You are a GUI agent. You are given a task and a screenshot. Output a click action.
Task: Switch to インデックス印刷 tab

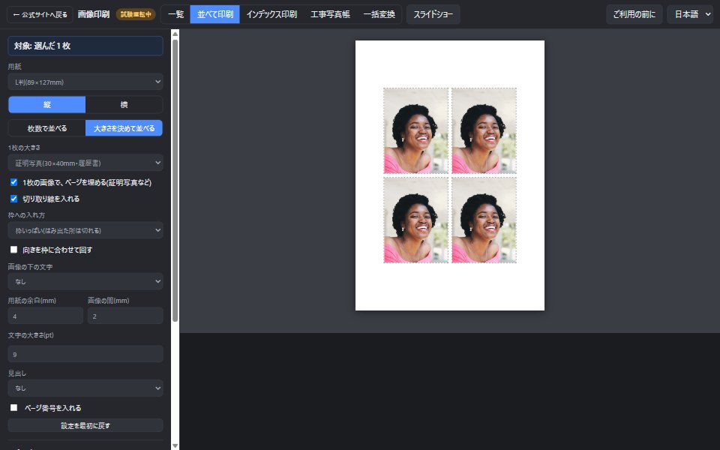[x=271, y=14]
